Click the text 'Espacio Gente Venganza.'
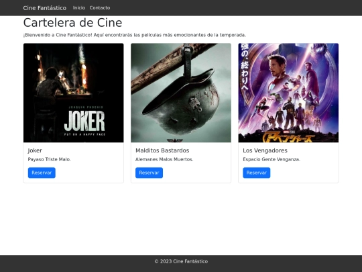This screenshot has width=362, height=272. tap(271, 159)
